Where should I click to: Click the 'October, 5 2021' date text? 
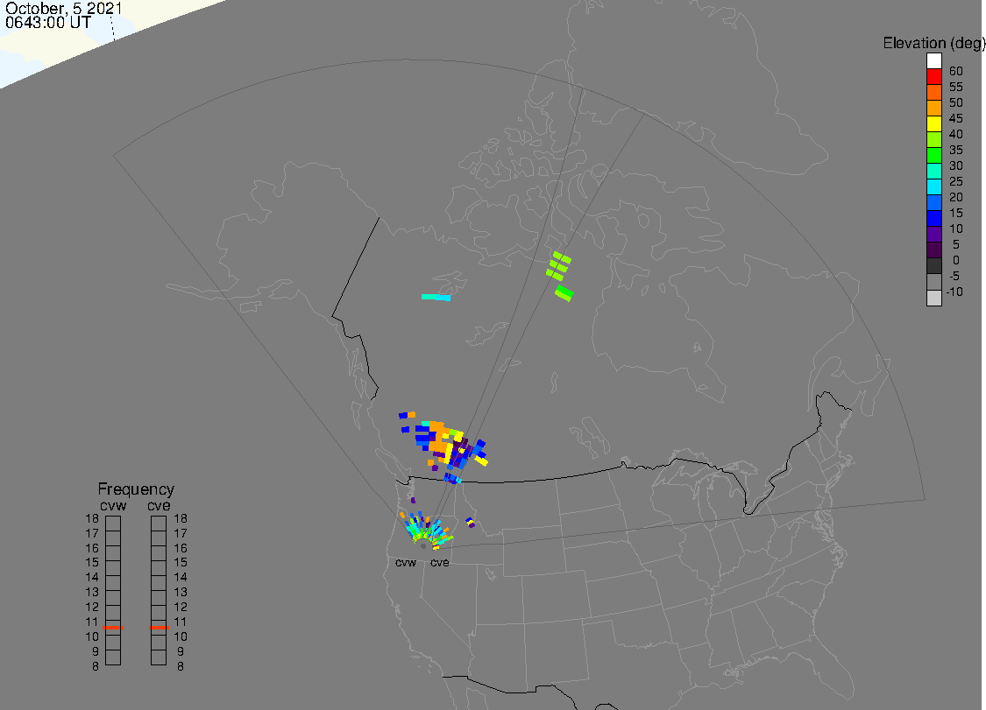63,9
